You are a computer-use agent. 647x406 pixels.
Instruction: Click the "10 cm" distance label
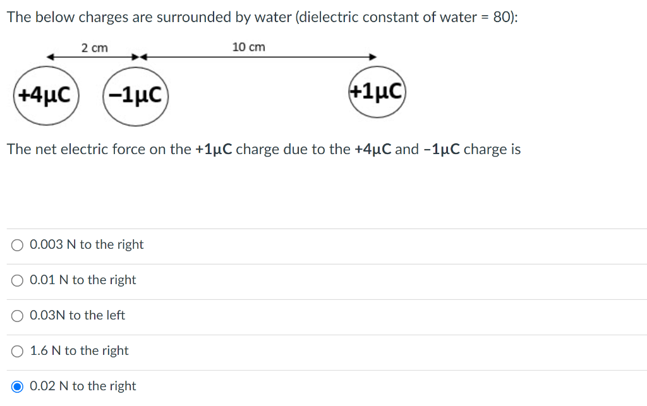[249, 47]
